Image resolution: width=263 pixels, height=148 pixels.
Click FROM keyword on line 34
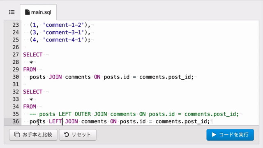click(30, 107)
